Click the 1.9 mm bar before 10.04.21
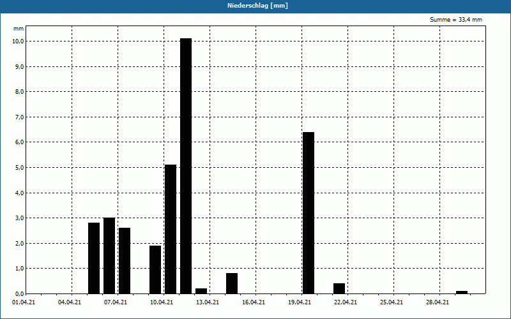Image resolution: width=511 pixels, height=319 pixels. [155, 269]
